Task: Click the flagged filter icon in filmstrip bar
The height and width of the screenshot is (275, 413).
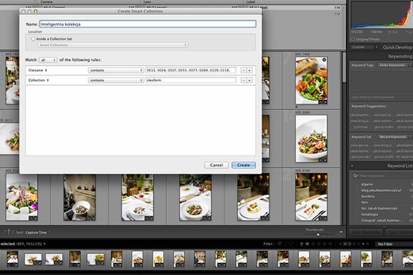Action: click(280, 244)
